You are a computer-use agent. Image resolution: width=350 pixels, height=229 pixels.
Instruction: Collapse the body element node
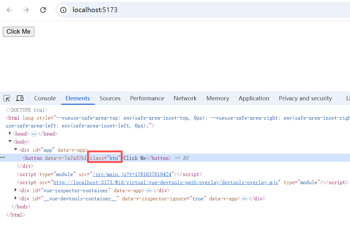click(x=10, y=141)
